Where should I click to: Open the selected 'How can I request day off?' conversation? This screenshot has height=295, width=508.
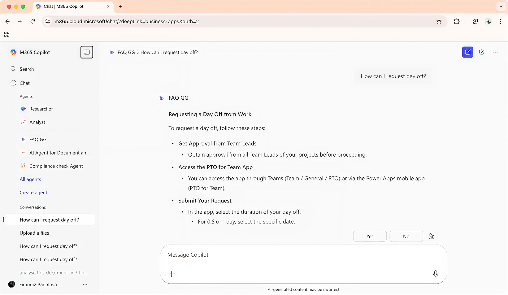coord(49,220)
